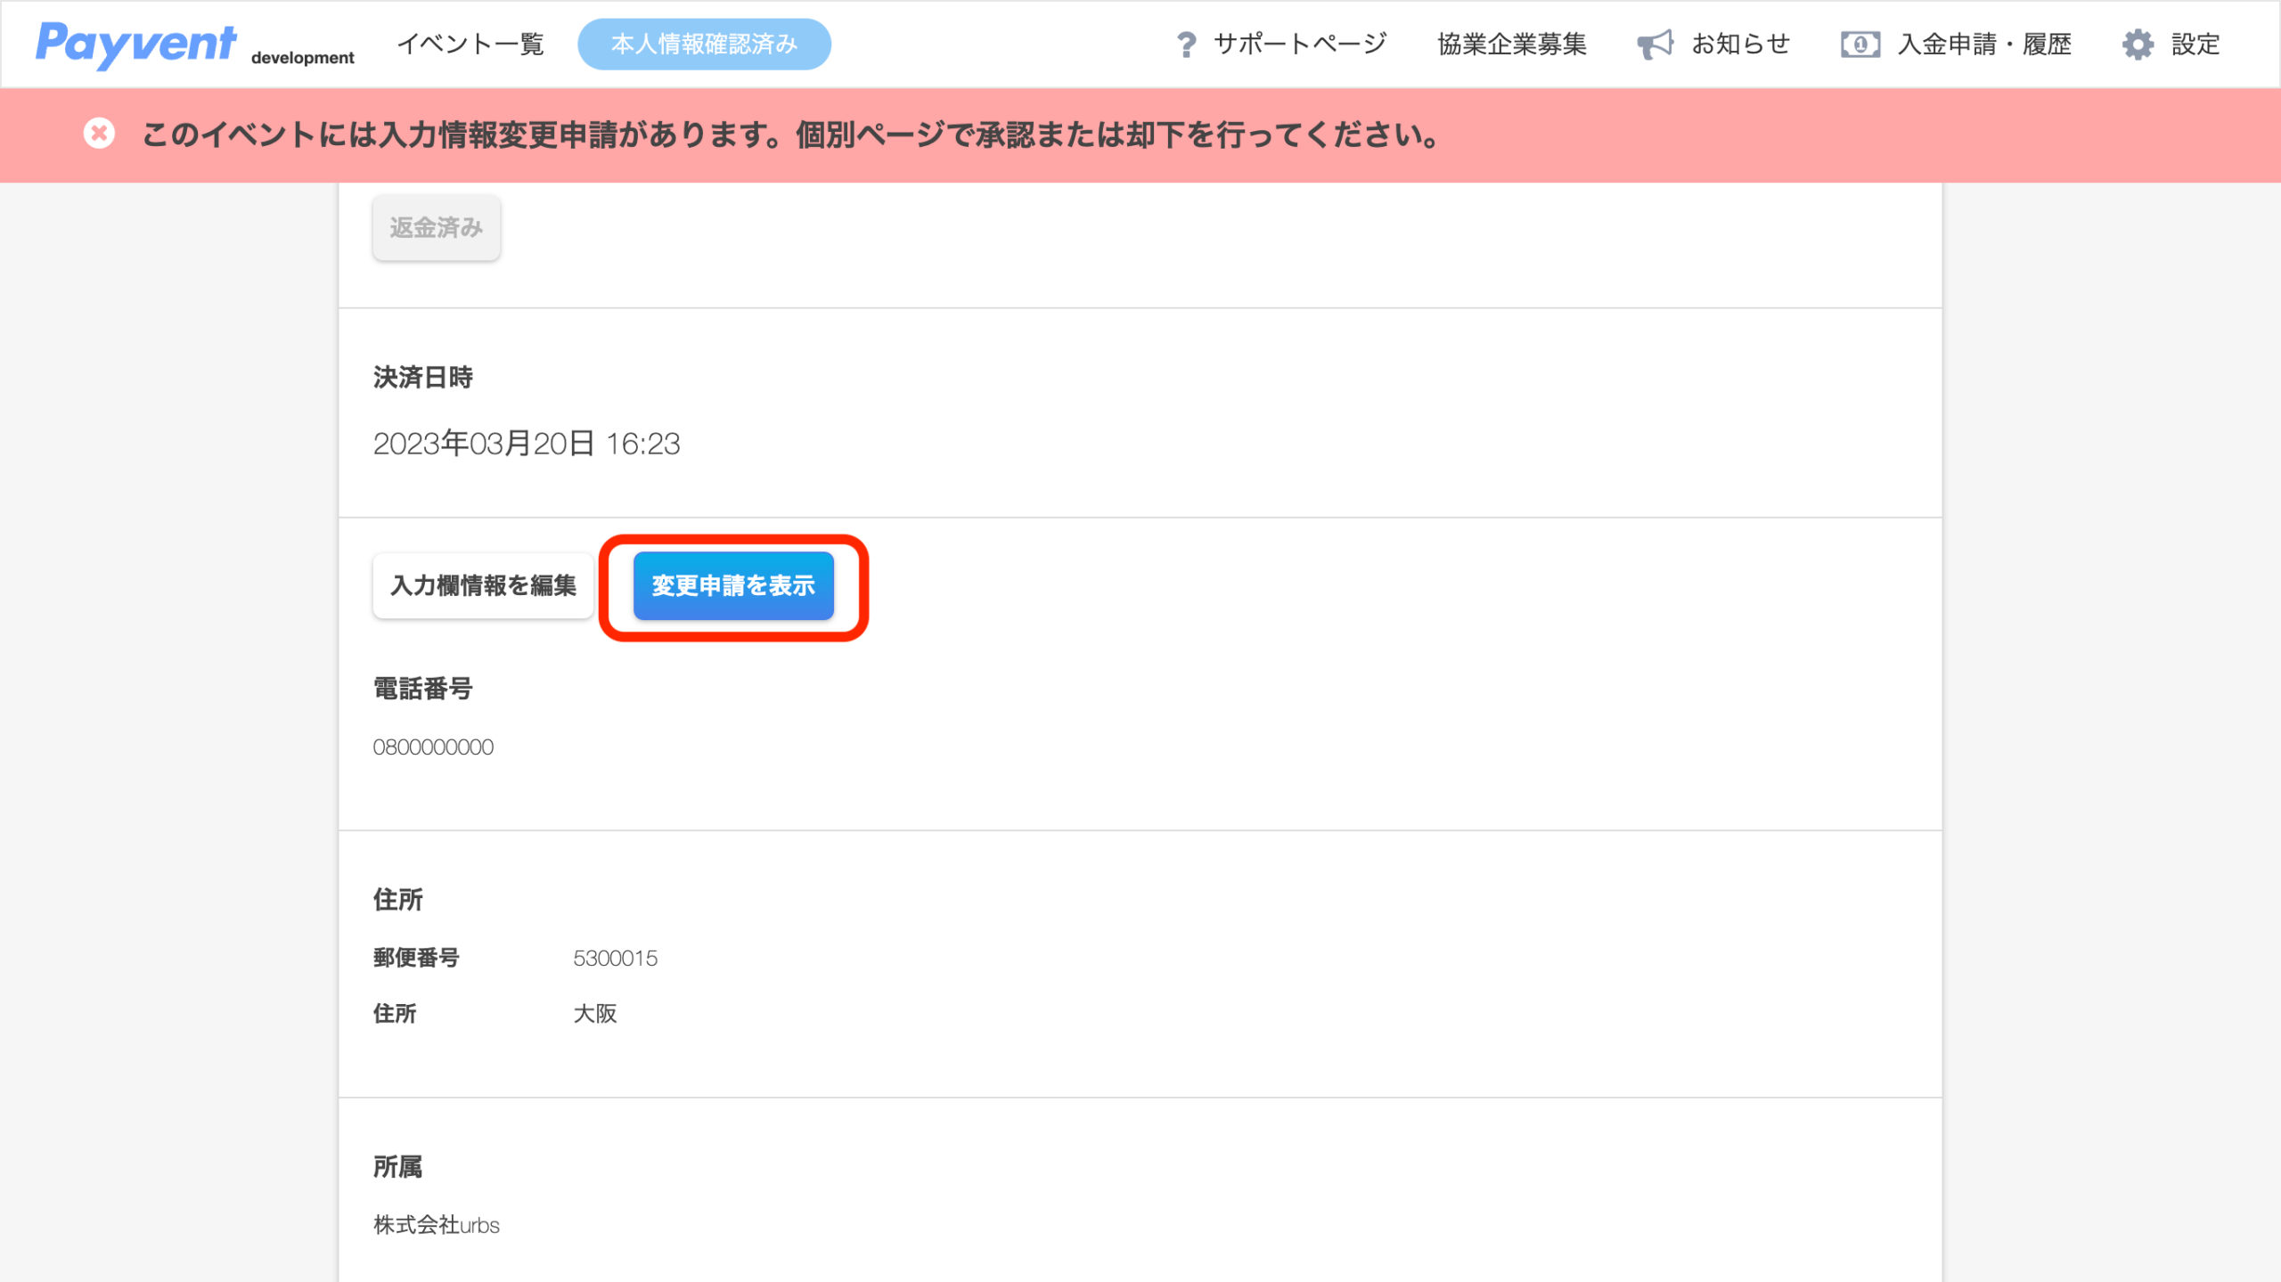
Task: Click the 本人情報確認済み badge
Action: coord(704,44)
